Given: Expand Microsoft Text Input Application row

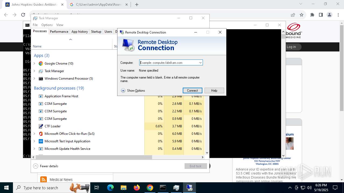Looking at the screenshot, I should pos(34,141).
